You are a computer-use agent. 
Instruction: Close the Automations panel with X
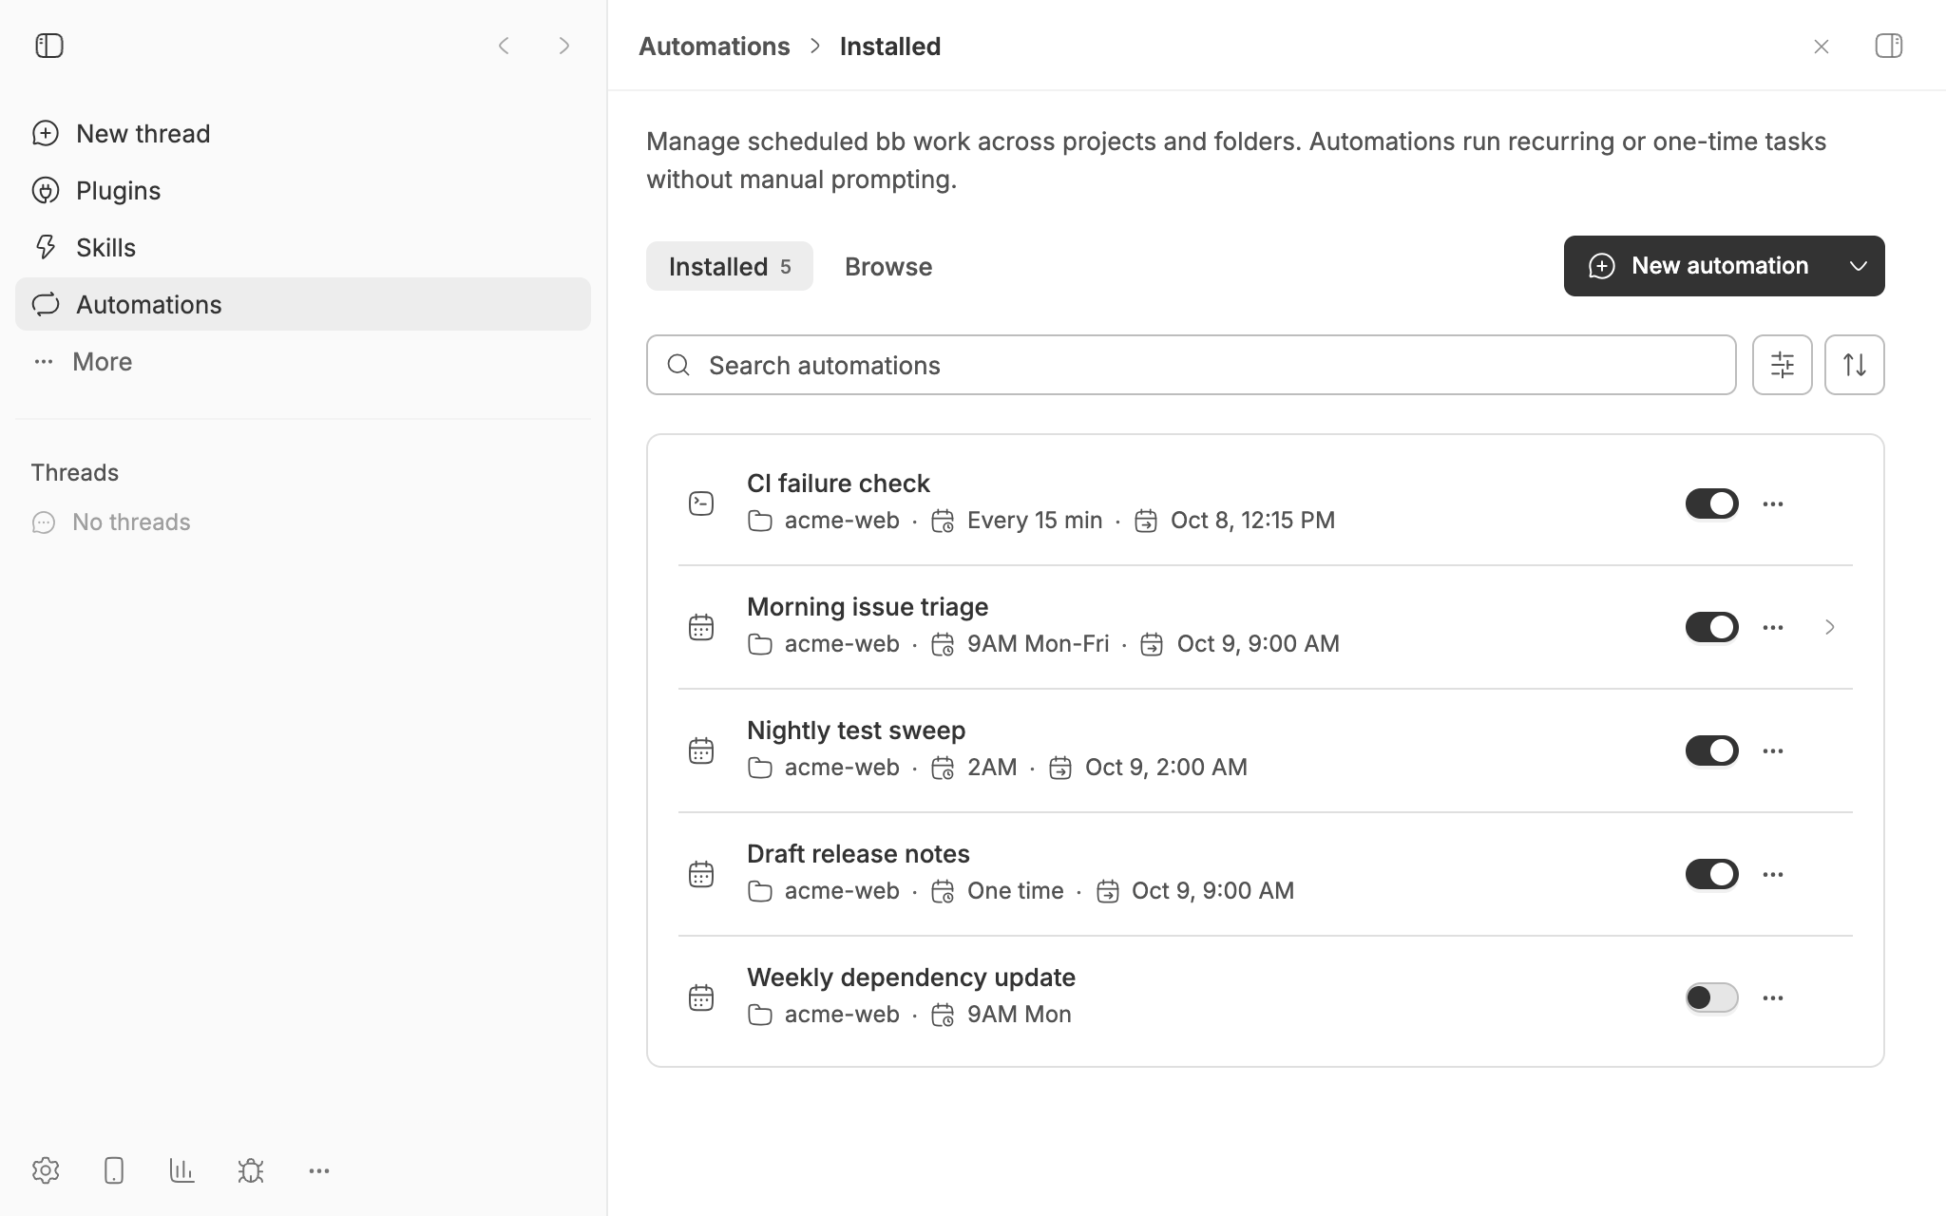coord(1821,46)
